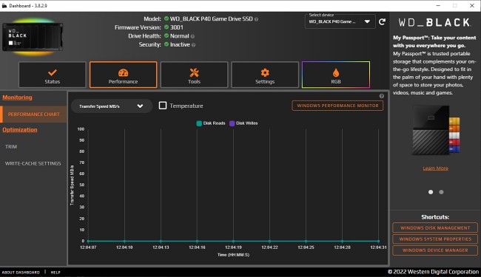
Task: Expand the Transfer Speed MB/s dropdown
Action: (x=112, y=106)
